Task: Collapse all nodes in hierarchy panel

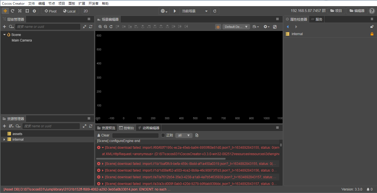Action: pyautogui.click(x=85, y=27)
